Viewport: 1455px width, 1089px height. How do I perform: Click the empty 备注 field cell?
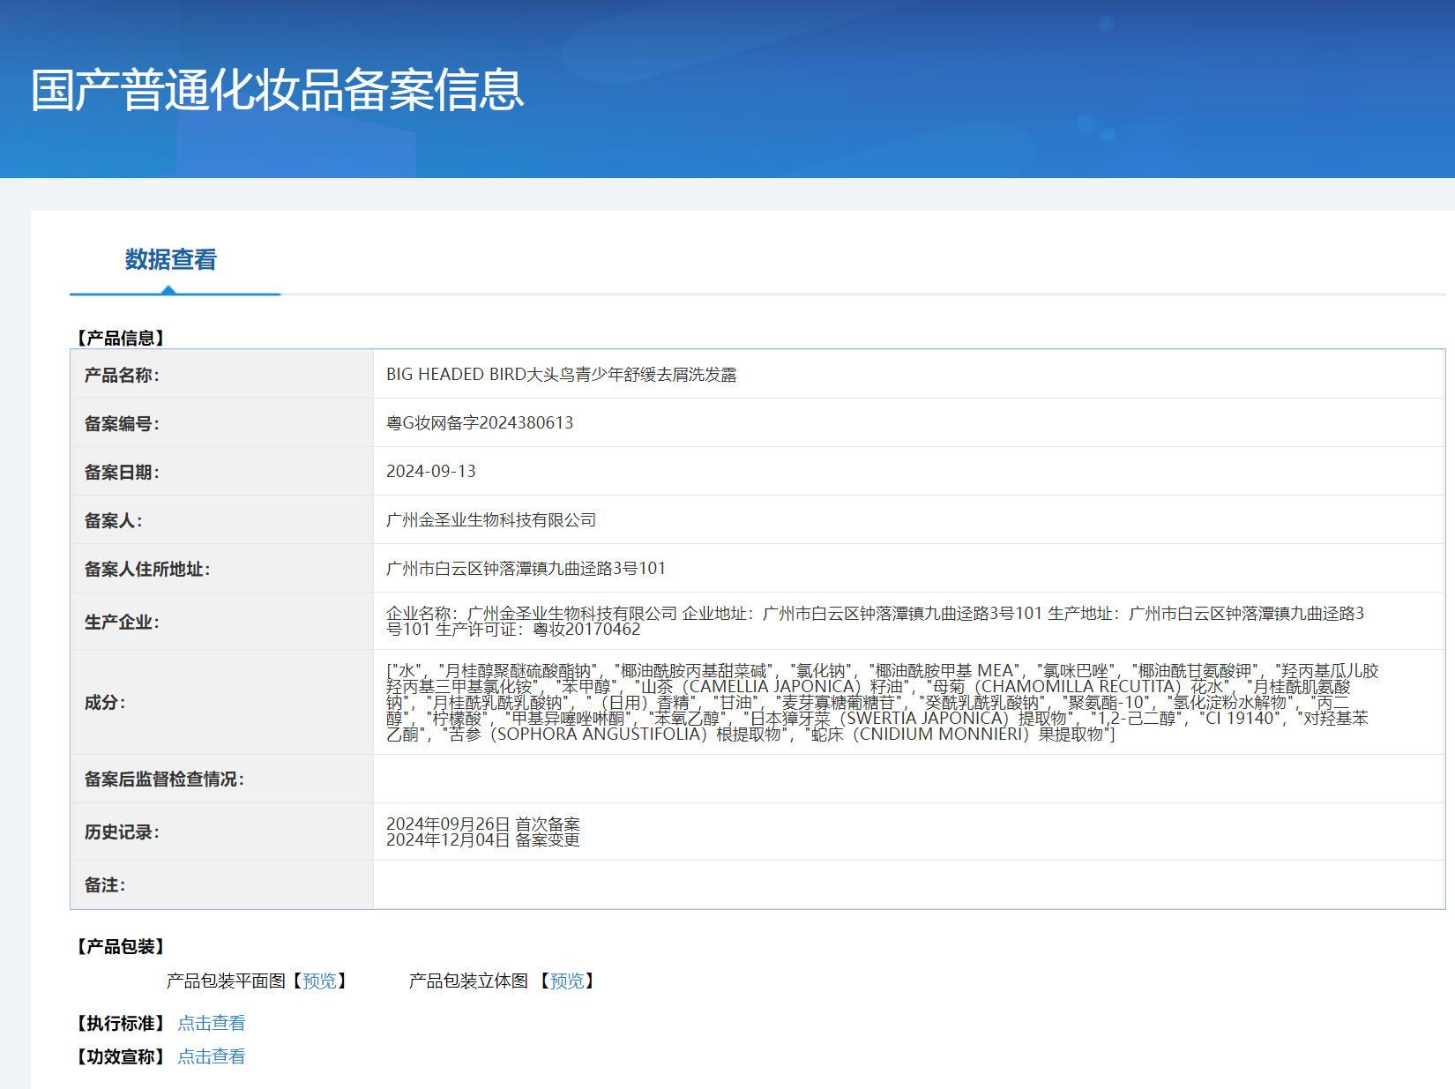tap(908, 884)
